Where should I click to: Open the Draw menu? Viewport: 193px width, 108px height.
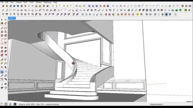point(25,2)
